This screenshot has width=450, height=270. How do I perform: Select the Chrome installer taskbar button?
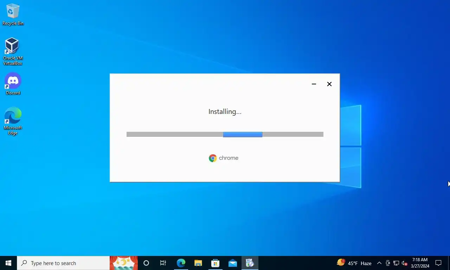(250, 263)
